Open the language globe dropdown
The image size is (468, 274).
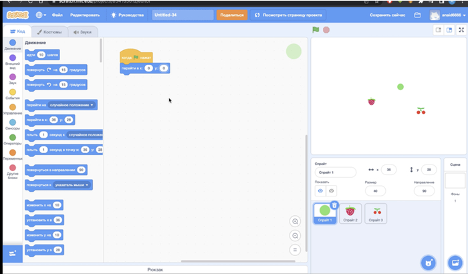pos(41,14)
